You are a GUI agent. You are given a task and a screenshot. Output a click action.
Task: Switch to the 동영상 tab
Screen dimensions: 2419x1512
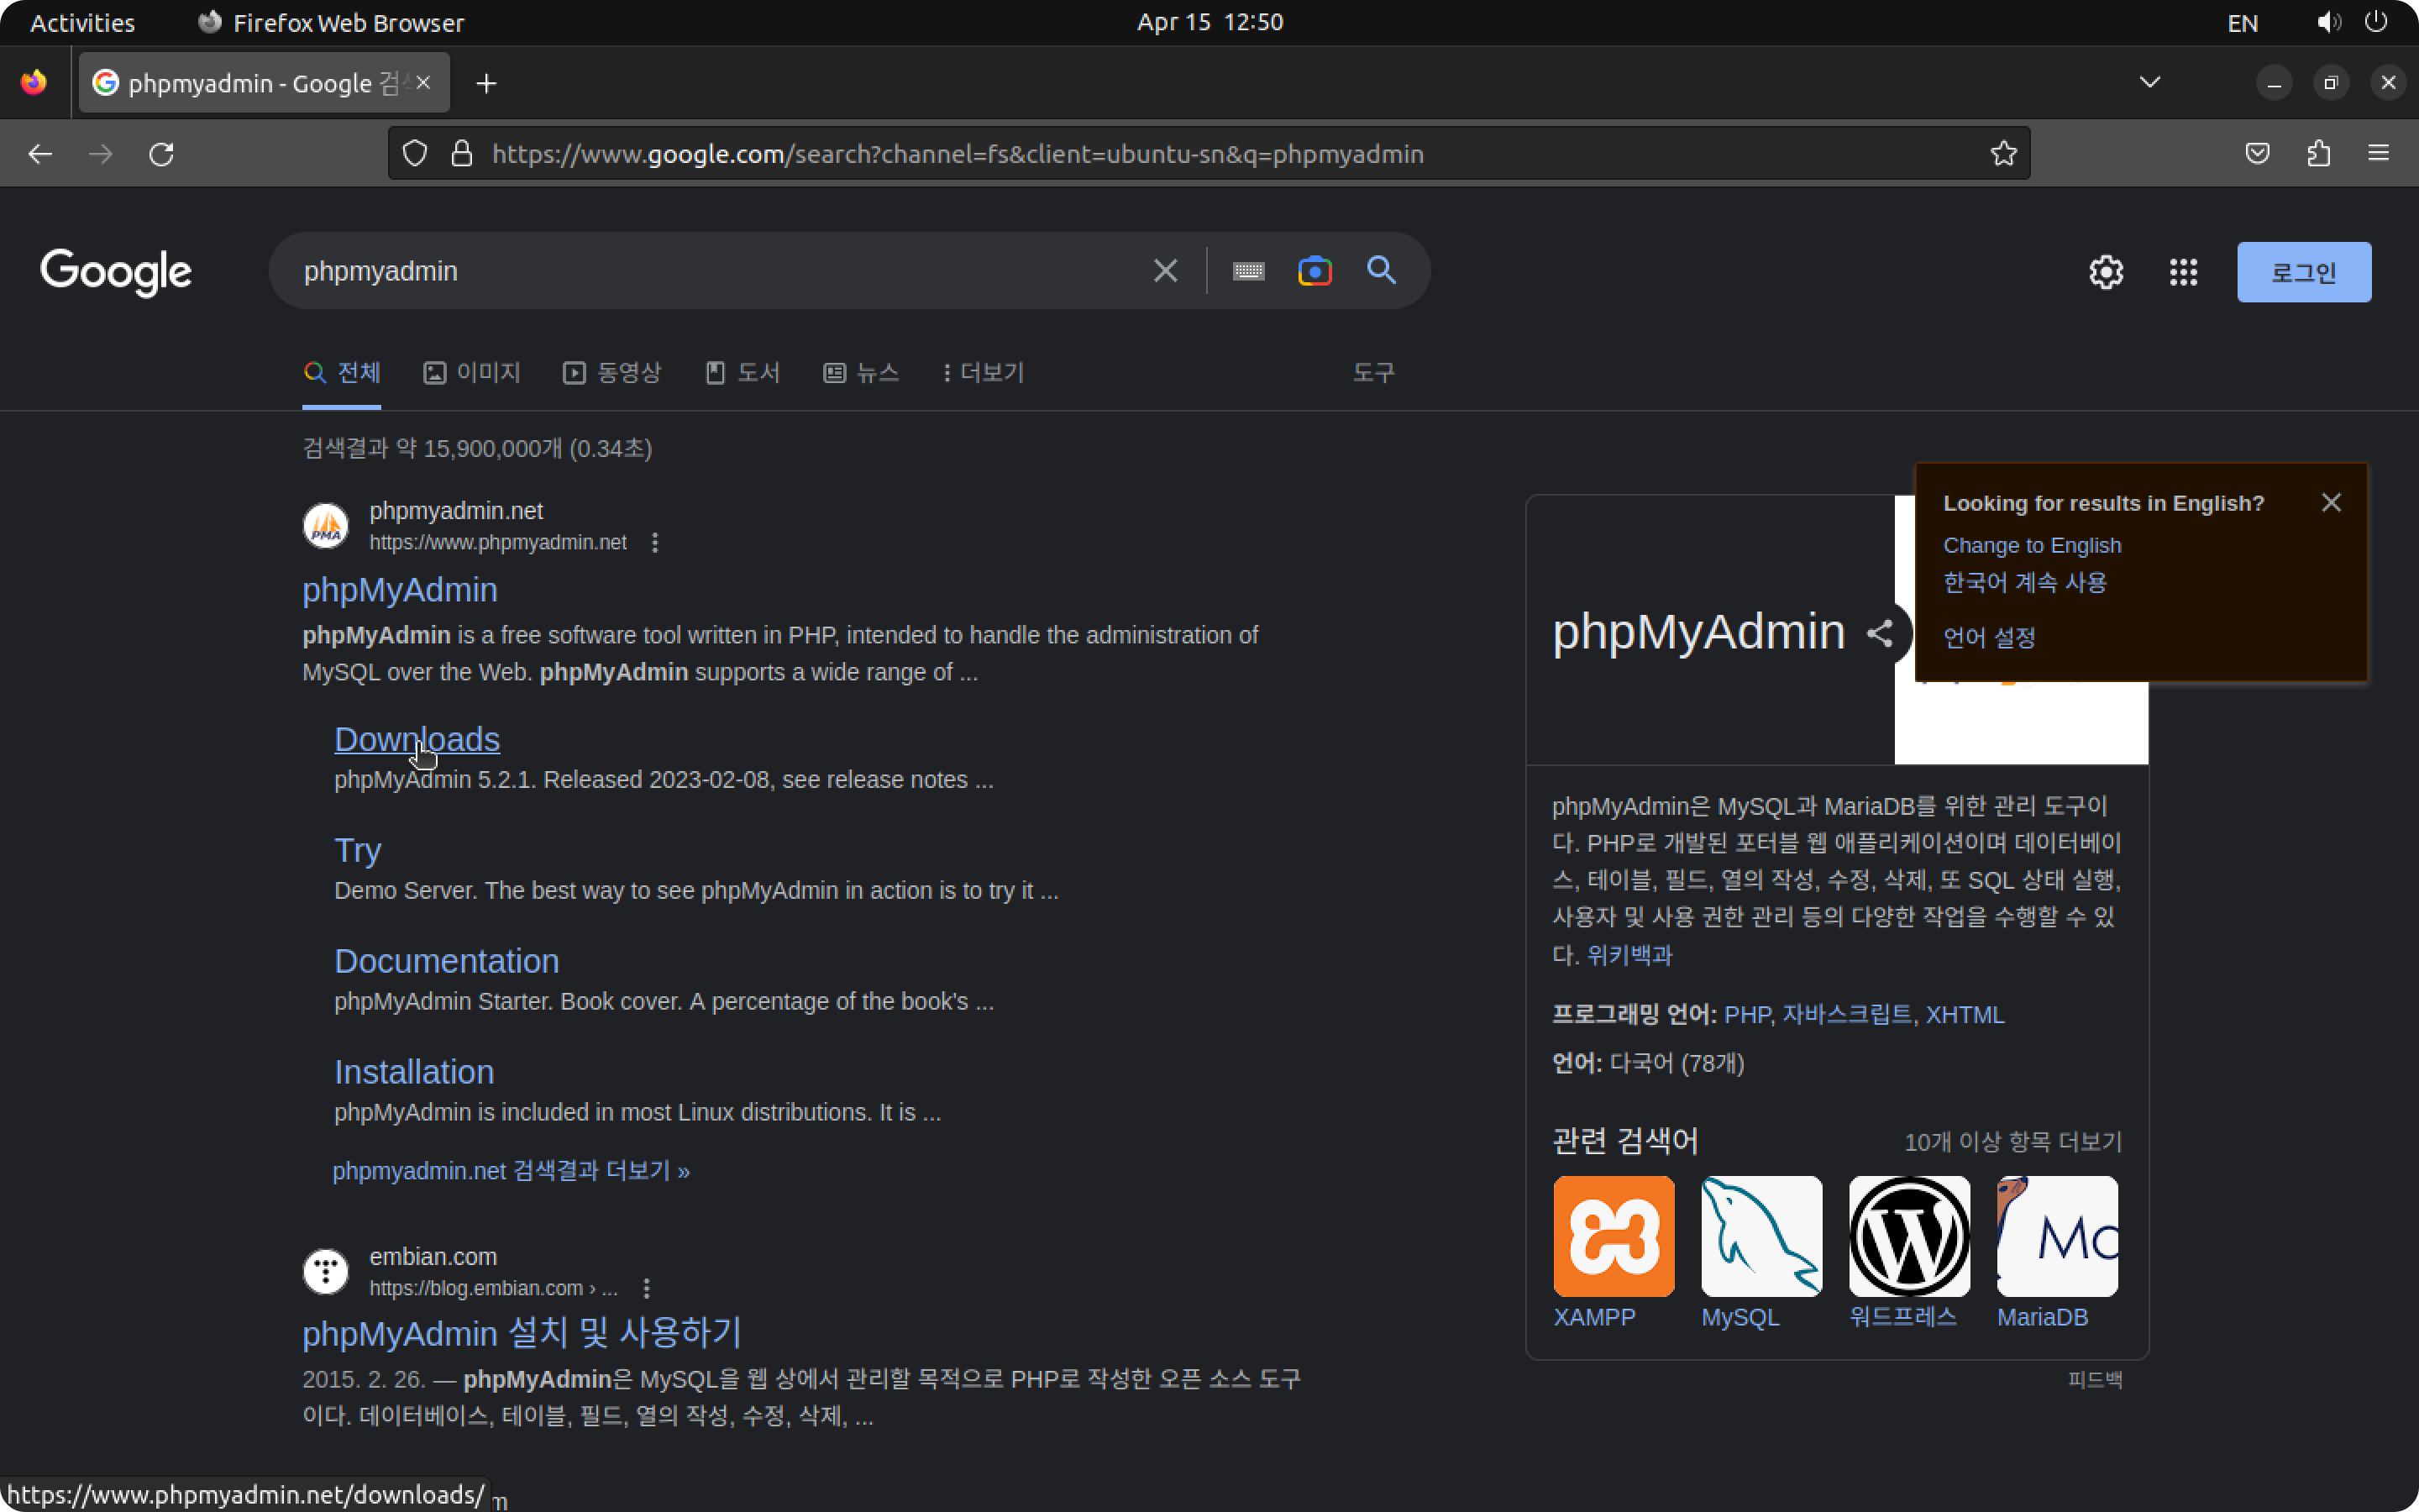click(x=611, y=373)
